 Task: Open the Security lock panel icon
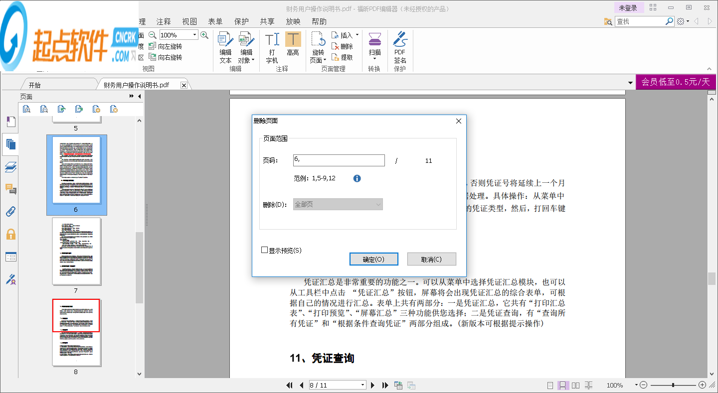tap(10, 234)
